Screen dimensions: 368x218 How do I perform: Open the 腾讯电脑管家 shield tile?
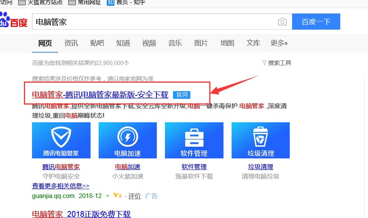click(61, 140)
